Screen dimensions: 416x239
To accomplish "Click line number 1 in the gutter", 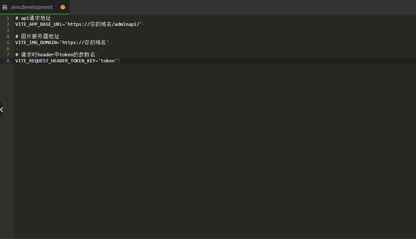I will 8,18.
